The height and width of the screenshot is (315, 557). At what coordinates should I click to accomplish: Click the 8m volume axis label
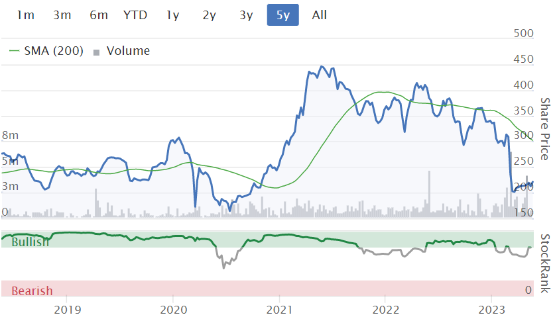coord(10,136)
